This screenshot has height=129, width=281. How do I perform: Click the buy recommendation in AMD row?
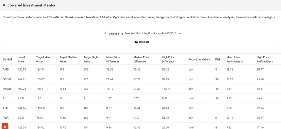coord(191,70)
